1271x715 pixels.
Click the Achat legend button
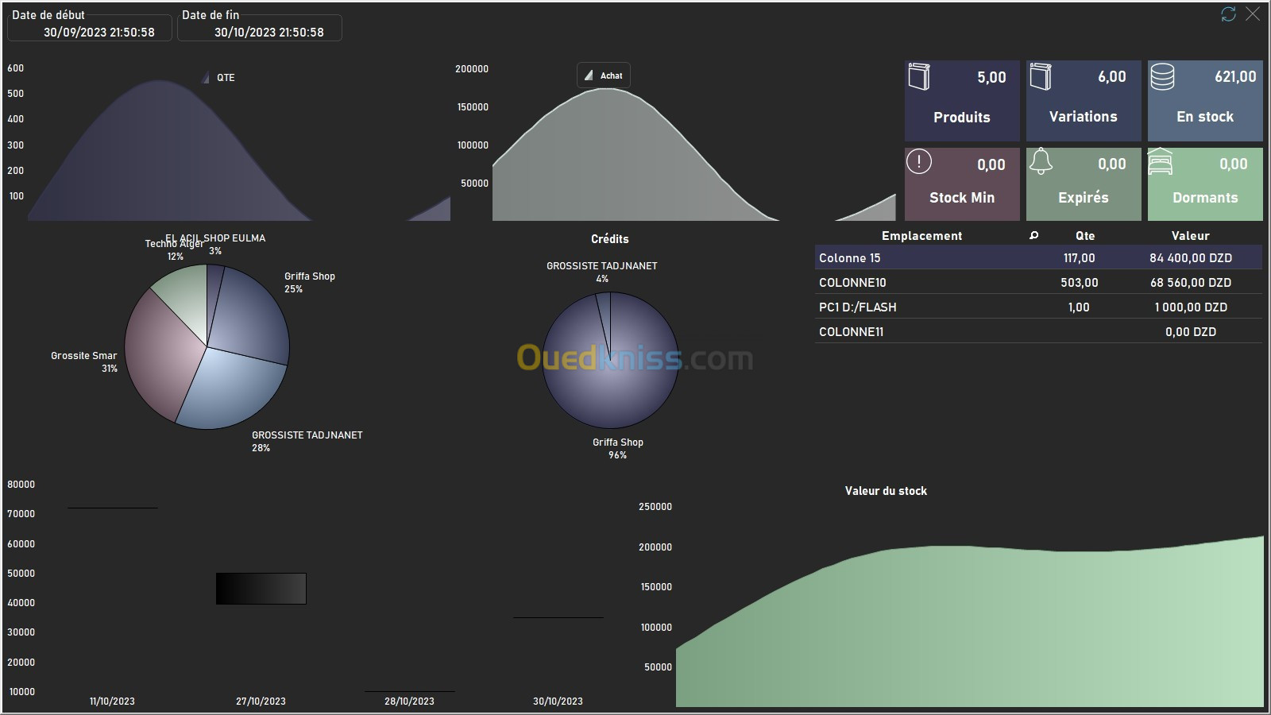tap(604, 75)
